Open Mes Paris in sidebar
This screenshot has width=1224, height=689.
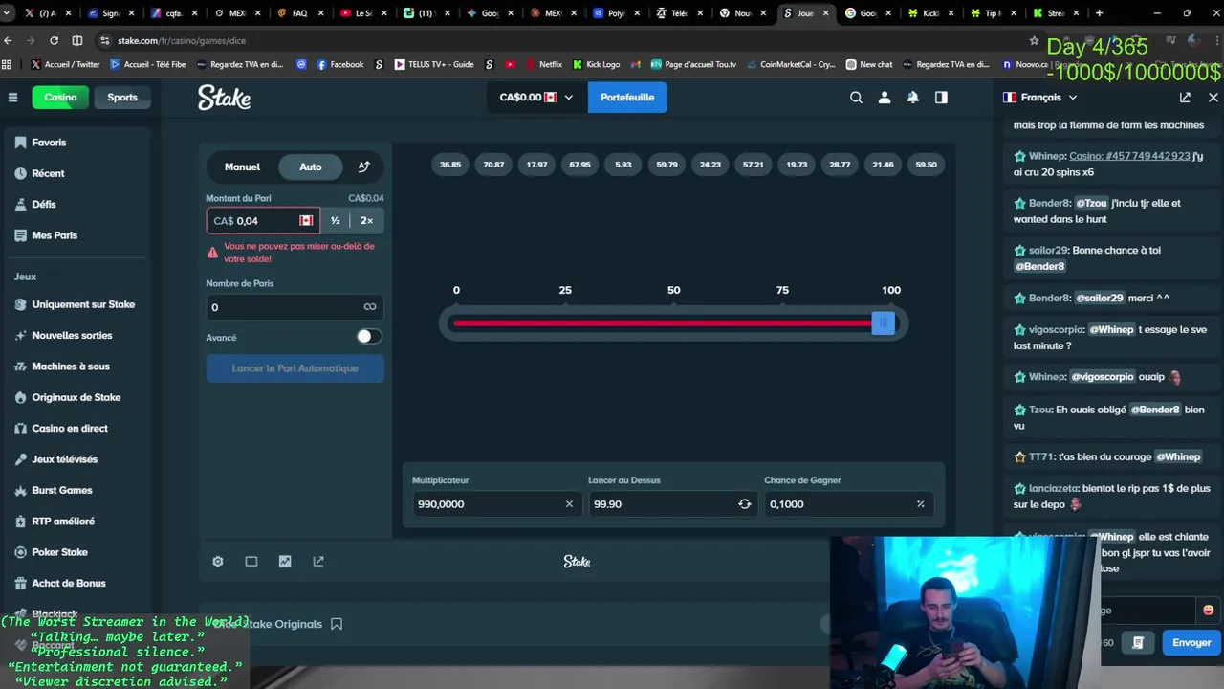coord(76,235)
